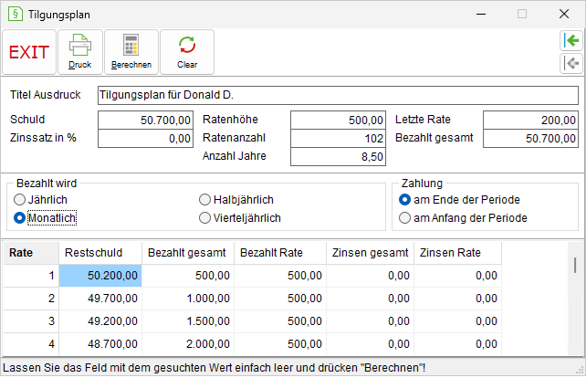Edit the Titel Ausdruck field
The image size is (586, 378).
coord(338,95)
